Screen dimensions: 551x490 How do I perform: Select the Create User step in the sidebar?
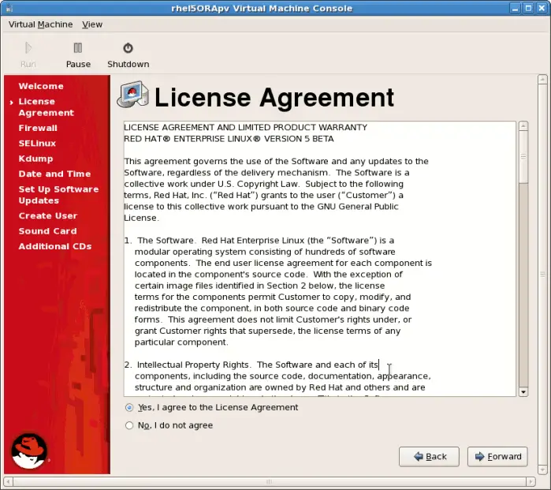coord(47,215)
